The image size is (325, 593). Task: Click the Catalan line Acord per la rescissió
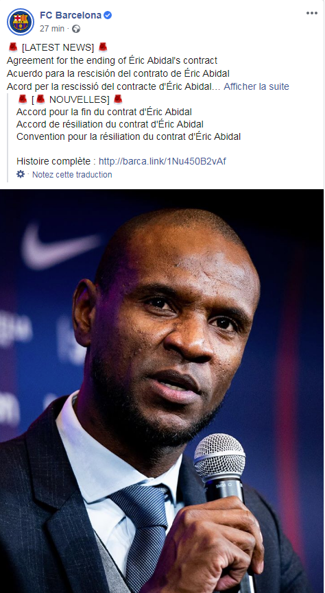[114, 86]
